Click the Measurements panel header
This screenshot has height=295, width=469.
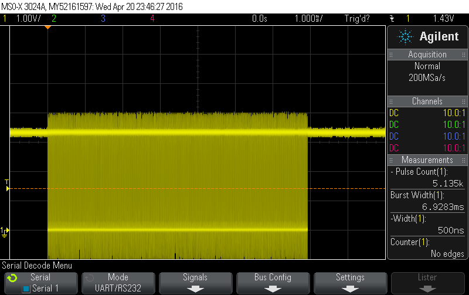tap(427, 160)
